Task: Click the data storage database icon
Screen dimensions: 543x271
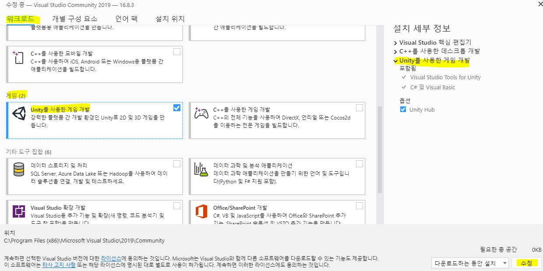Action: click(x=19, y=169)
